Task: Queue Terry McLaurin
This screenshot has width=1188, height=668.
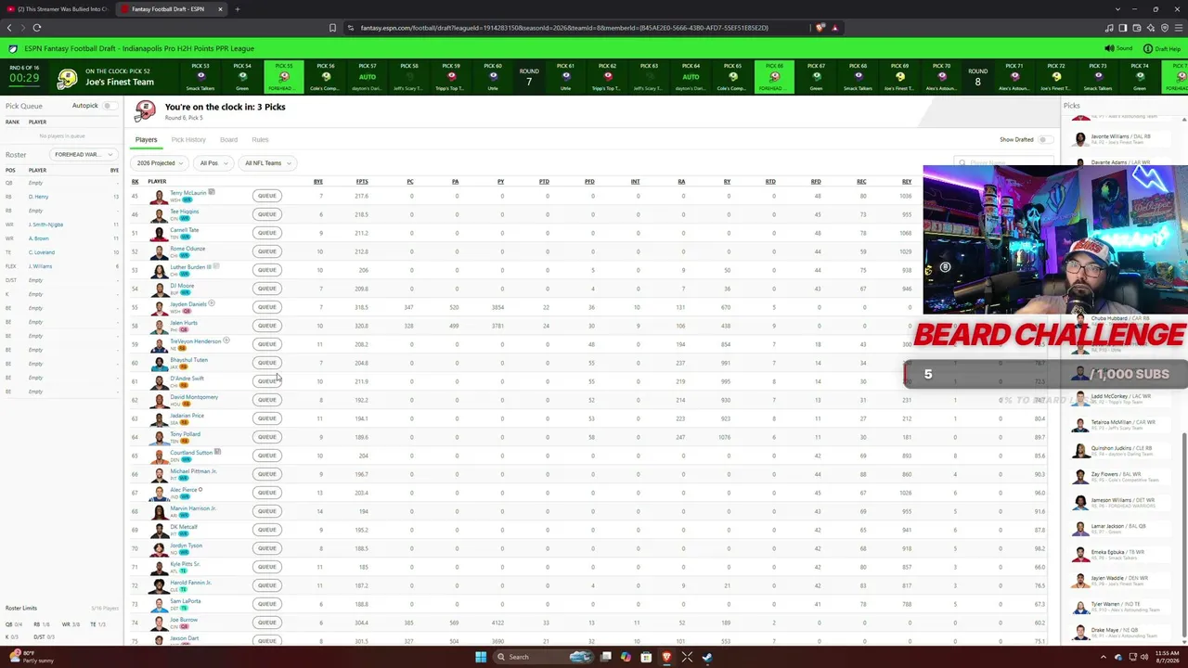Action: click(x=267, y=196)
